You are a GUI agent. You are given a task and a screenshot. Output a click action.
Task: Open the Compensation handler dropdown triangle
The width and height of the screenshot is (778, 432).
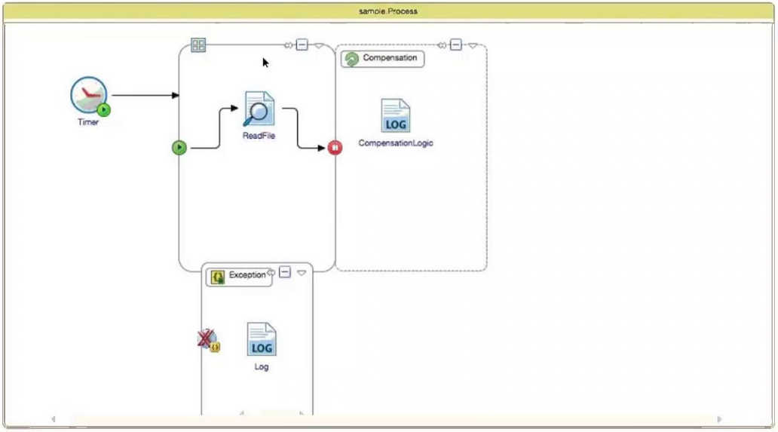473,46
